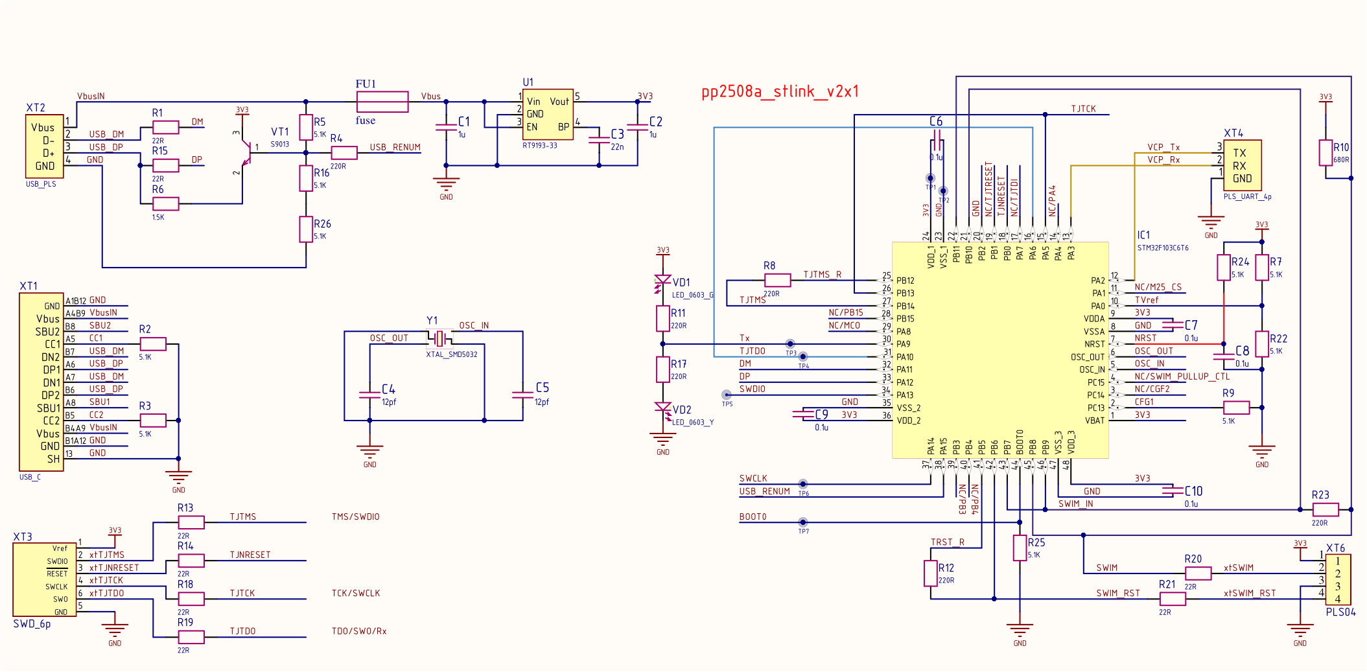The image size is (1367, 672).
Task: Select resistor R25 symbol
Action: coord(1020,548)
